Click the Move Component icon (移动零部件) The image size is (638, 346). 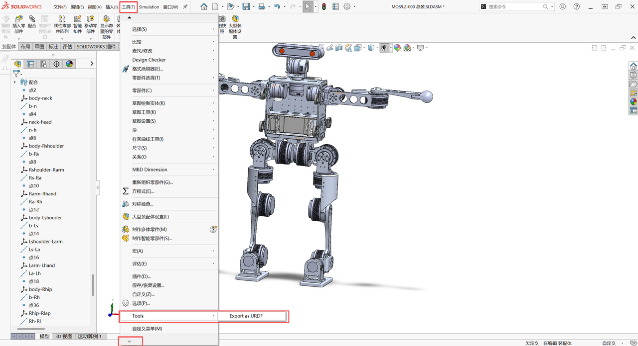point(91,19)
